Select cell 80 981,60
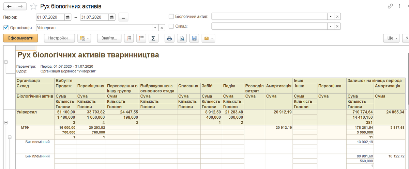409x169 pixels. (x=360, y=156)
